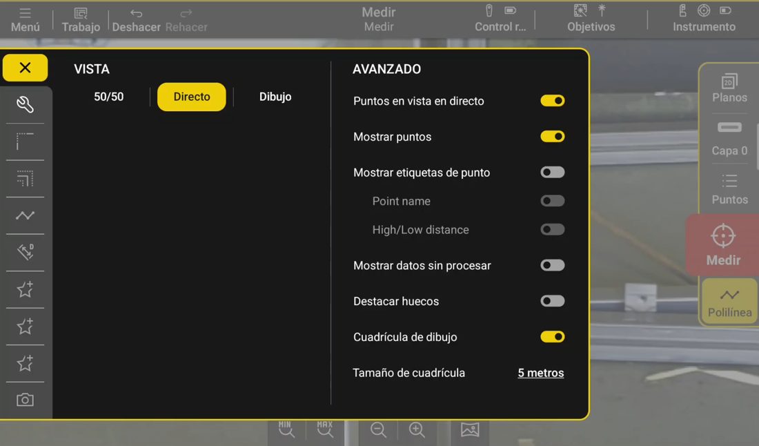Viewport: 759px width, 446px height.
Task: Select the wrench tools icon
Action: (25, 105)
